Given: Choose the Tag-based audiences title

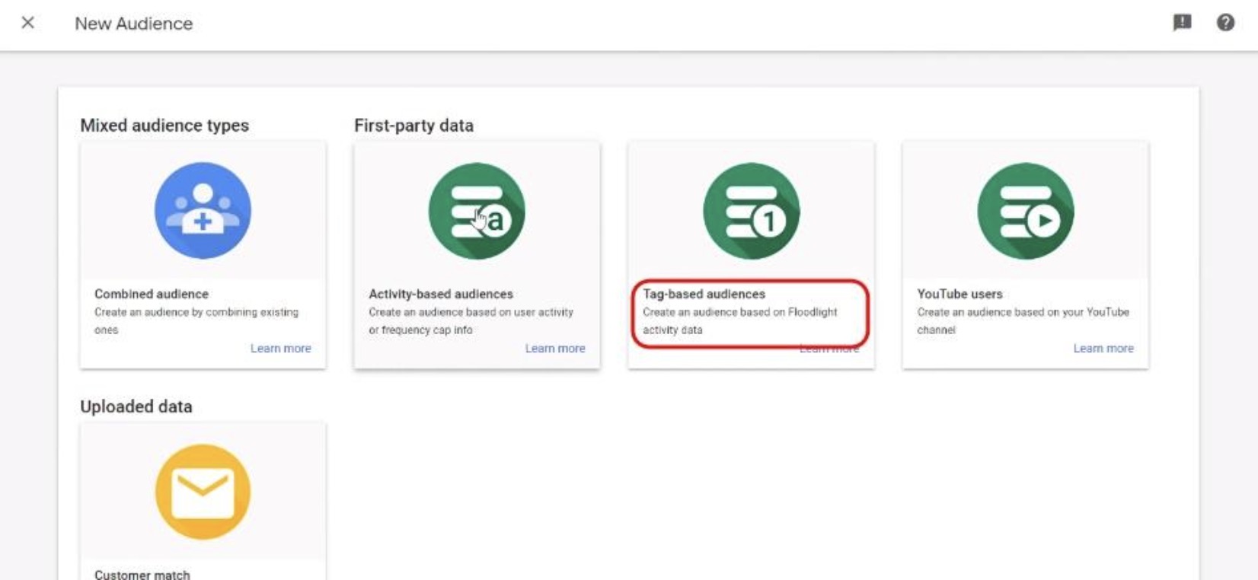Looking at the screenshot, I should tap(704, 294).
